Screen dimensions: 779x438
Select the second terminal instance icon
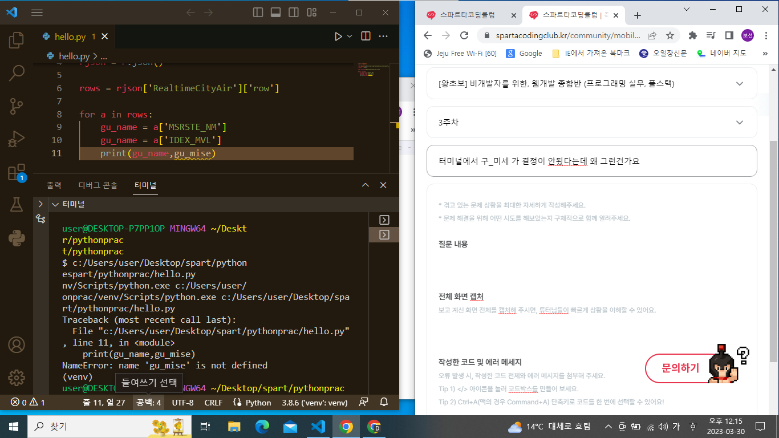point(384,234)
